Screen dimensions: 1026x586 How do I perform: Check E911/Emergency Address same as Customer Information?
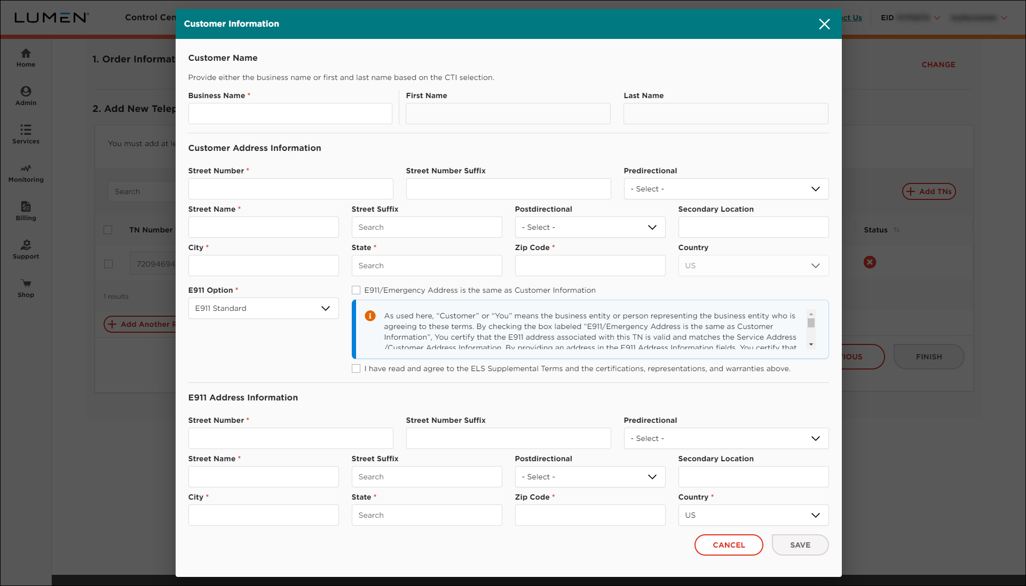tap(356, 290)
